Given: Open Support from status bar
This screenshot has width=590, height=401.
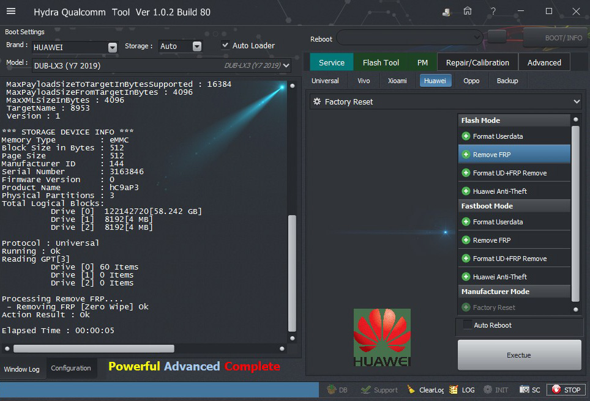Looking at the screenshot, I should [x=379, y=390].
